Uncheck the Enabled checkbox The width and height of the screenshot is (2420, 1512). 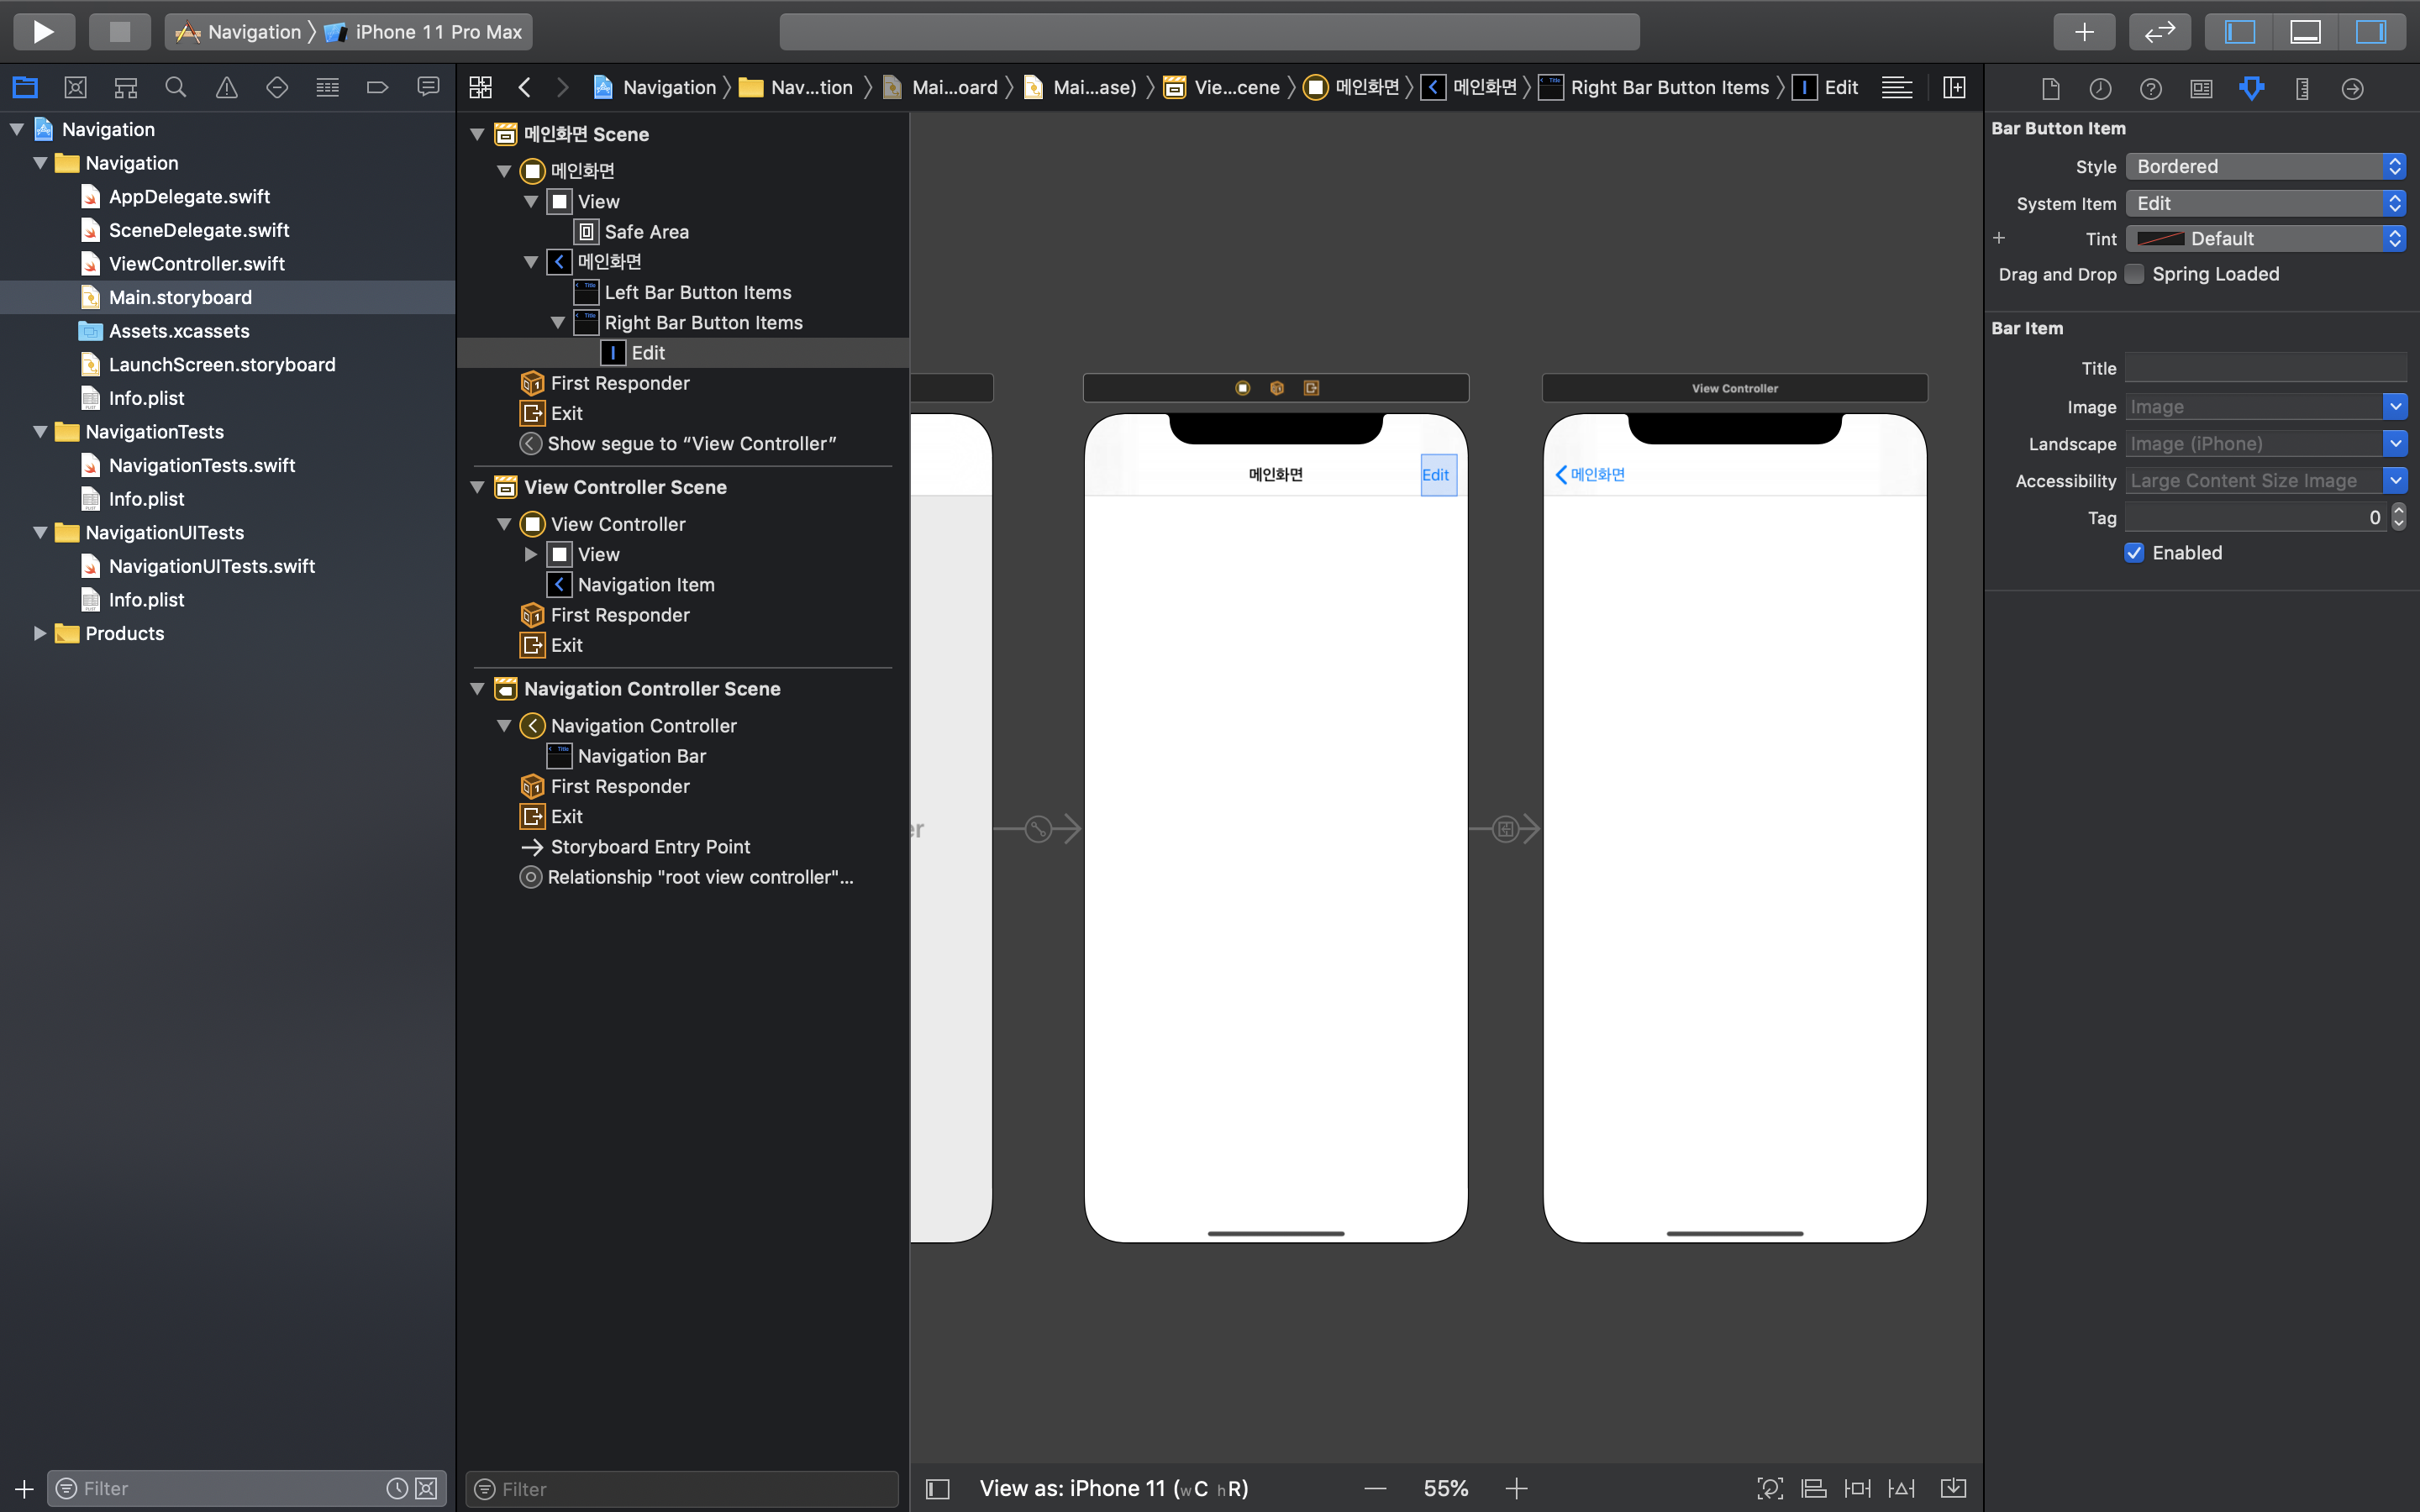2134,553
